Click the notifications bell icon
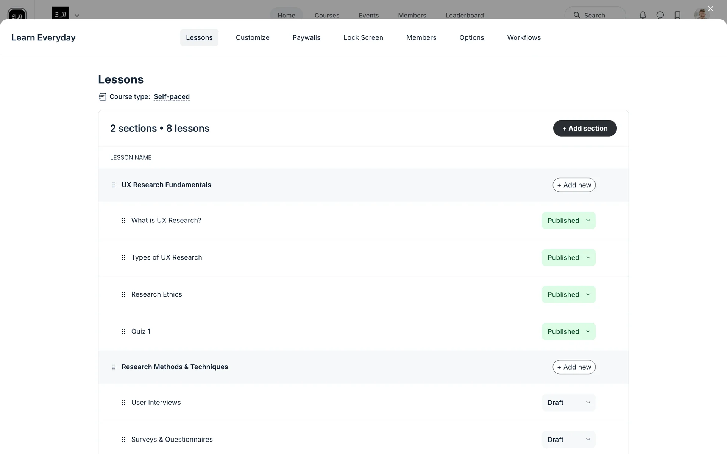 click(x=643, y=15)
